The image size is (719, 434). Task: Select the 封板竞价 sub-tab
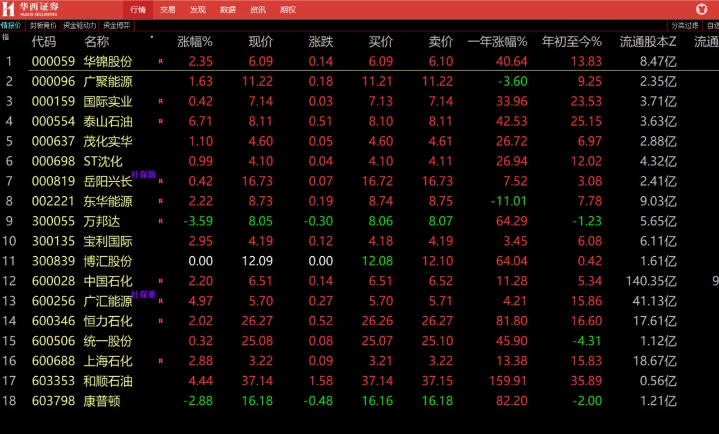43,25
